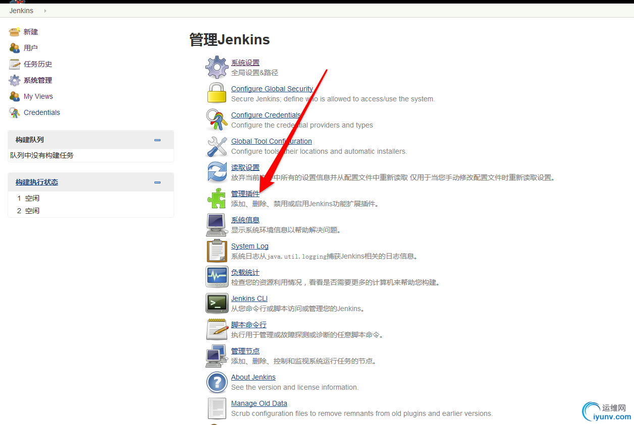Screen dimensions: 634x425
Task: Open 用户 in the sidebar
Action: click(31, 48)
